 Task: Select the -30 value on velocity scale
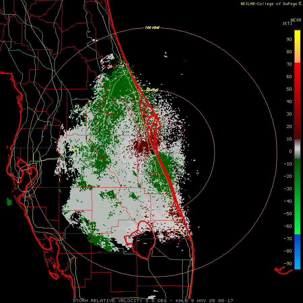288,189
